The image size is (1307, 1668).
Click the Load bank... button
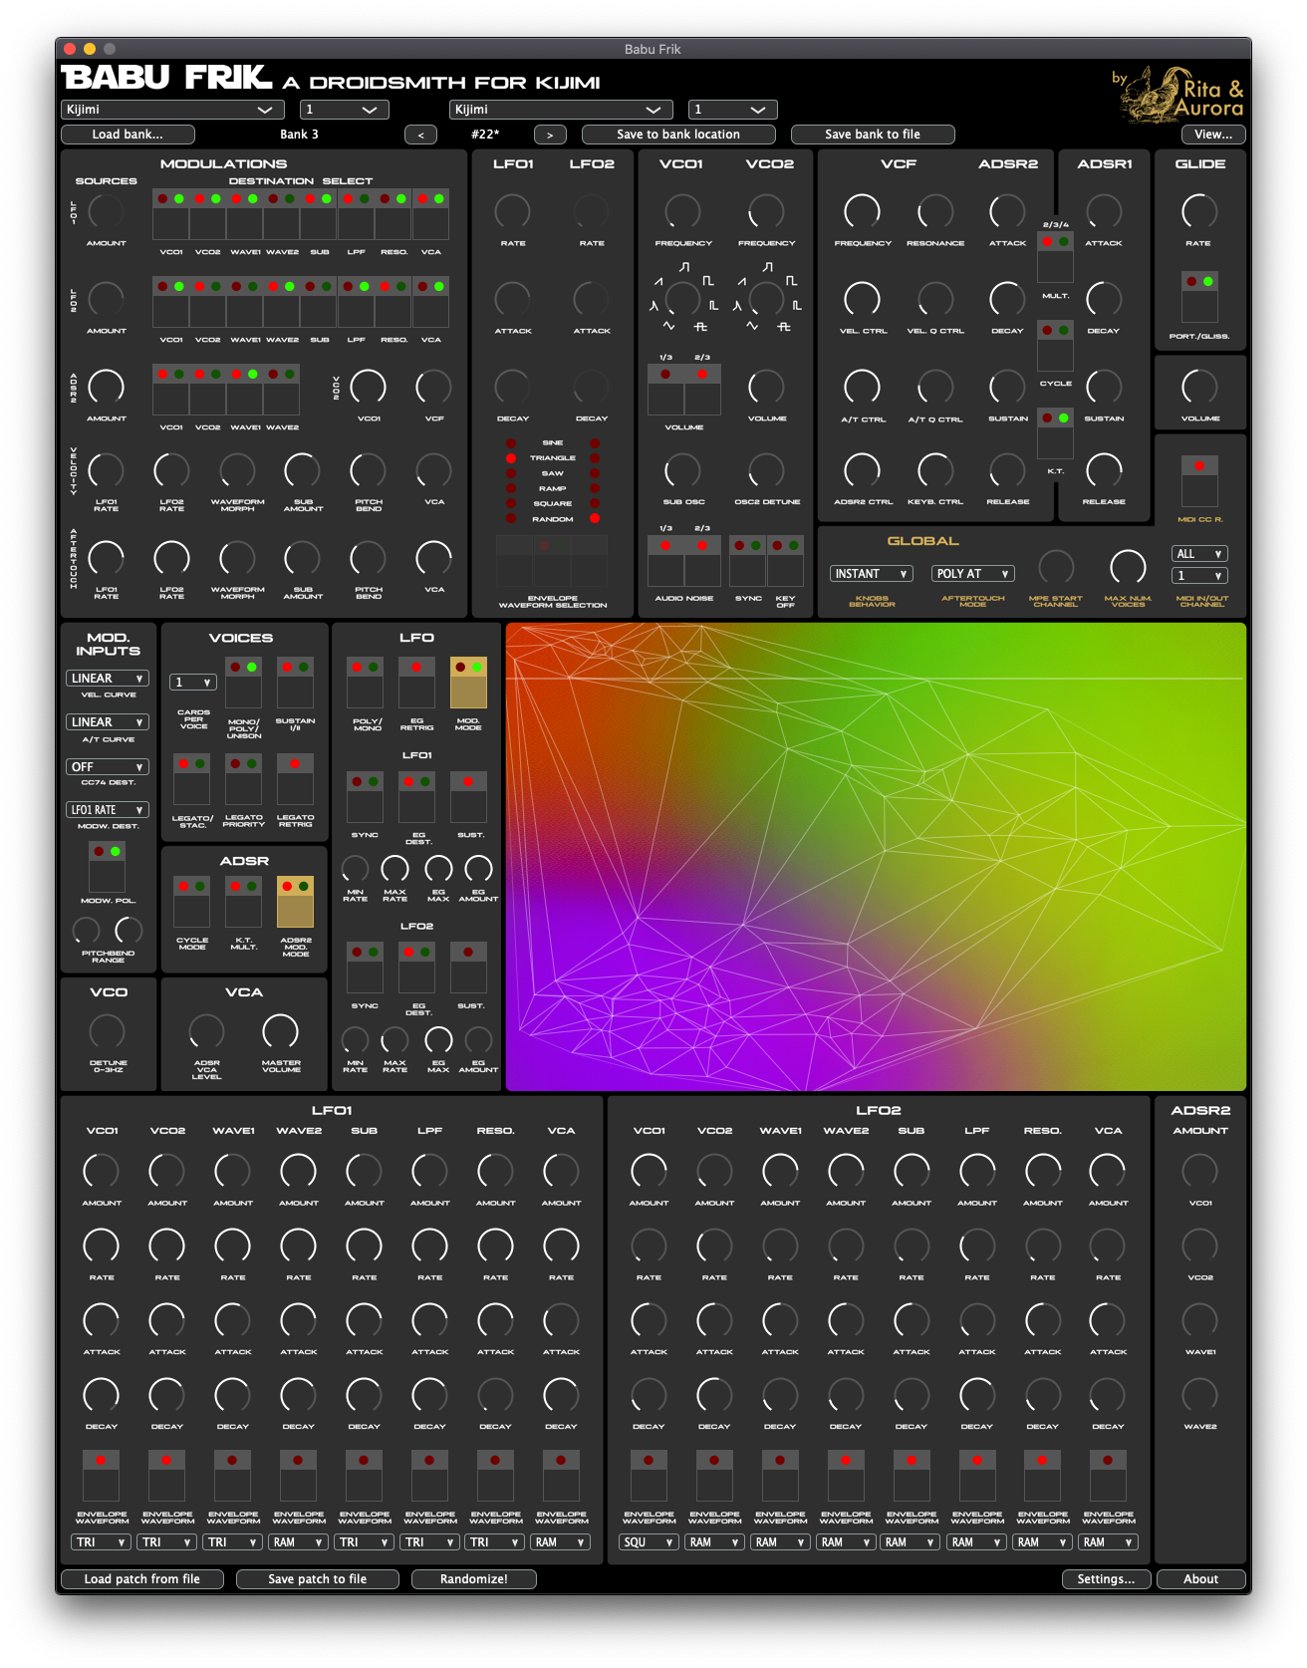pos(128,135)
